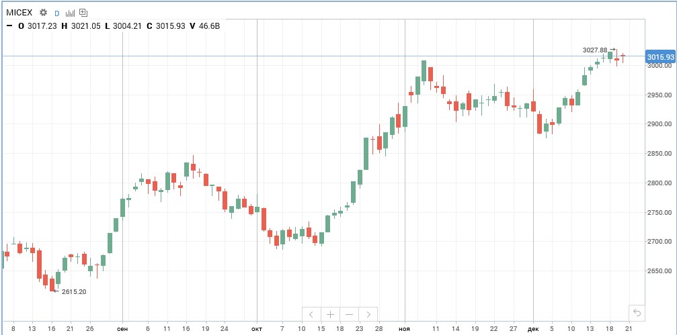Click the compare/add symbol icon
Screen dimensions: 677x335
click(x=83, y=13)
